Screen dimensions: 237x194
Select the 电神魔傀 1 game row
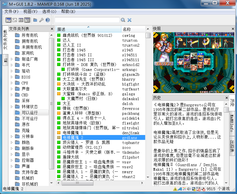point(100,133)
